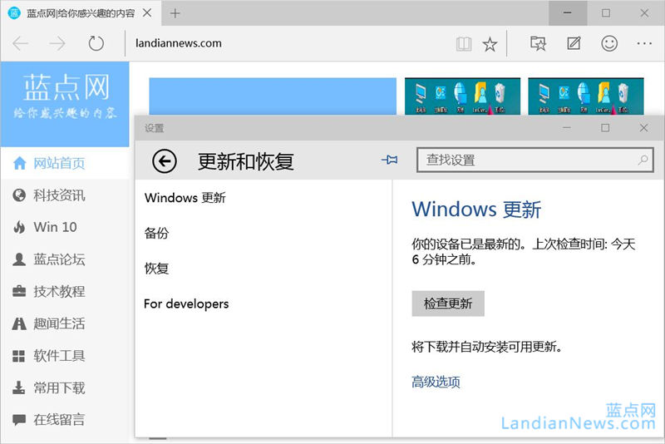
Task: Select 备份 in settings list
Action: coord(156,233)
